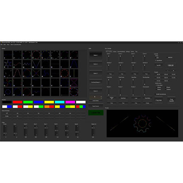Select the star-shaped laser scene thumbnail
The height and width of the screenshot is (183, 183).
(8, 64)
